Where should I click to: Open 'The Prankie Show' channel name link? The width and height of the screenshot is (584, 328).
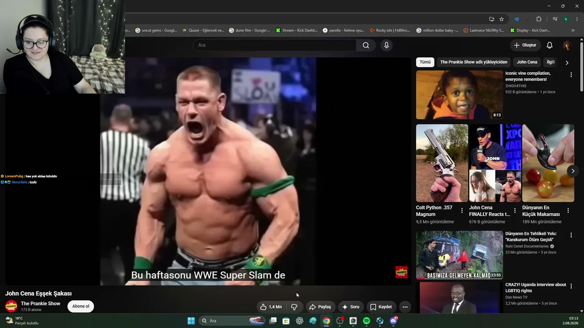(41, 303)
